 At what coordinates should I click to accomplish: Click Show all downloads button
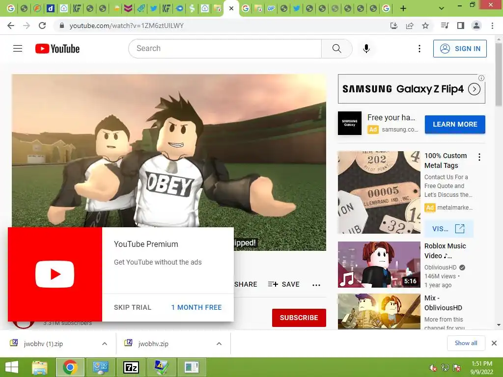(x=466, y=343)
